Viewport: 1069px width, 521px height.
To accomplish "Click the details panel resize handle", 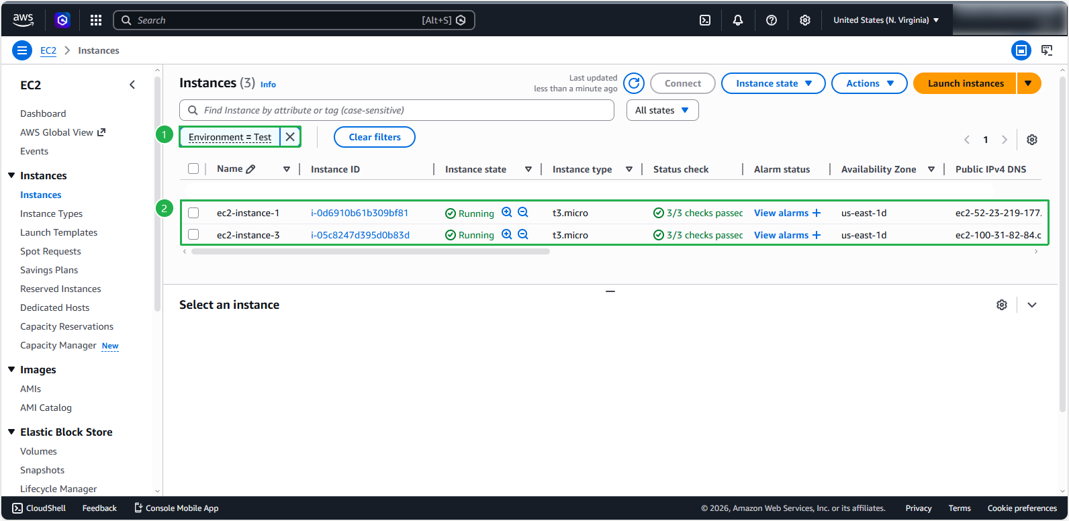I will point(610,291).
